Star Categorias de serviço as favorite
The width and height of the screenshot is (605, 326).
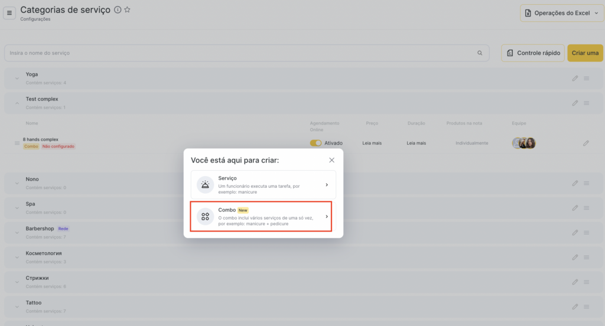(128, 9)
